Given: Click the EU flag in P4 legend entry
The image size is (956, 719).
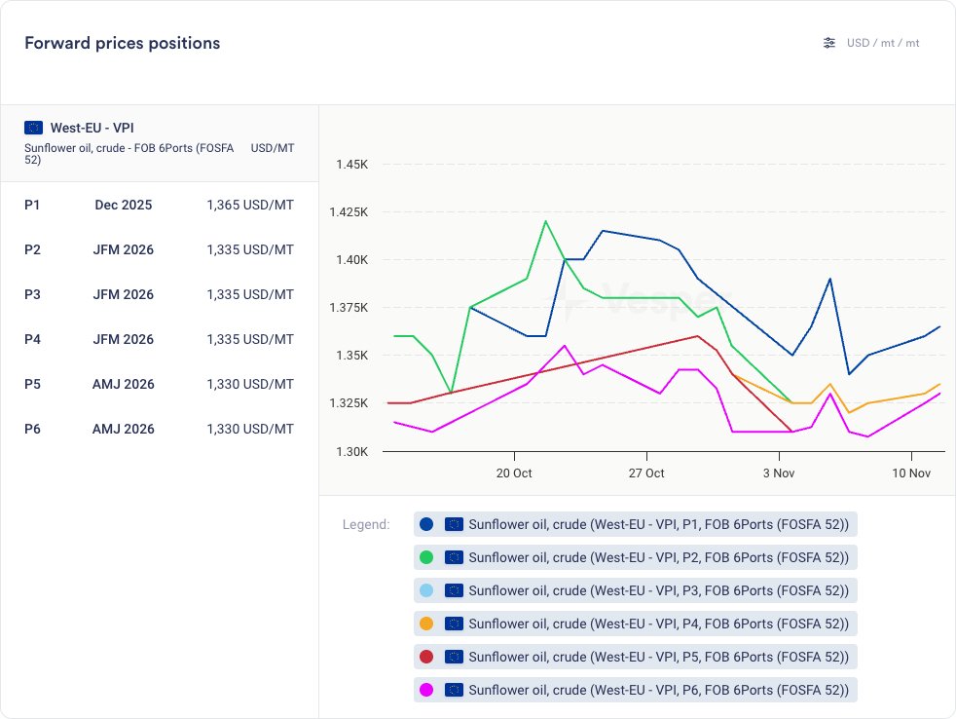Looking at the screenshot, I should coord(454,624).
